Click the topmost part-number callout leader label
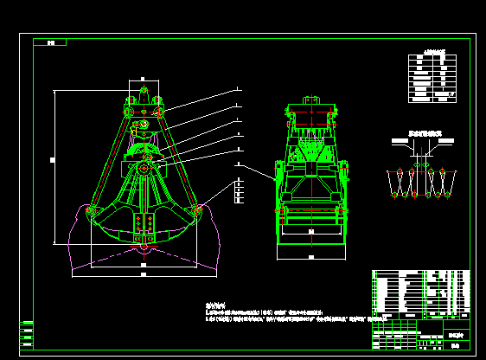486x360 pixels. click(238, 88)
